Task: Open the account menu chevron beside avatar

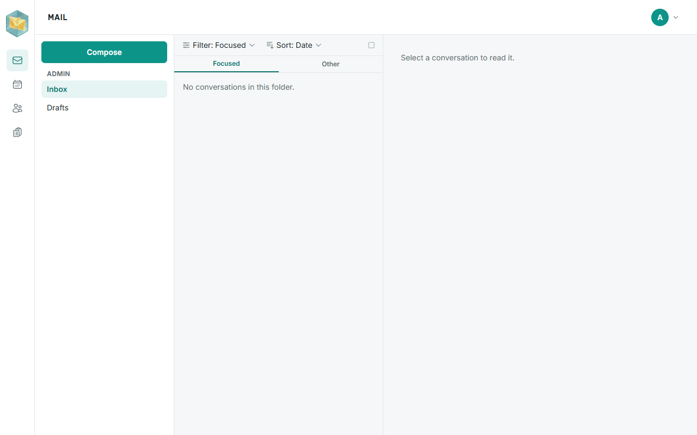Action: (676, 17)
